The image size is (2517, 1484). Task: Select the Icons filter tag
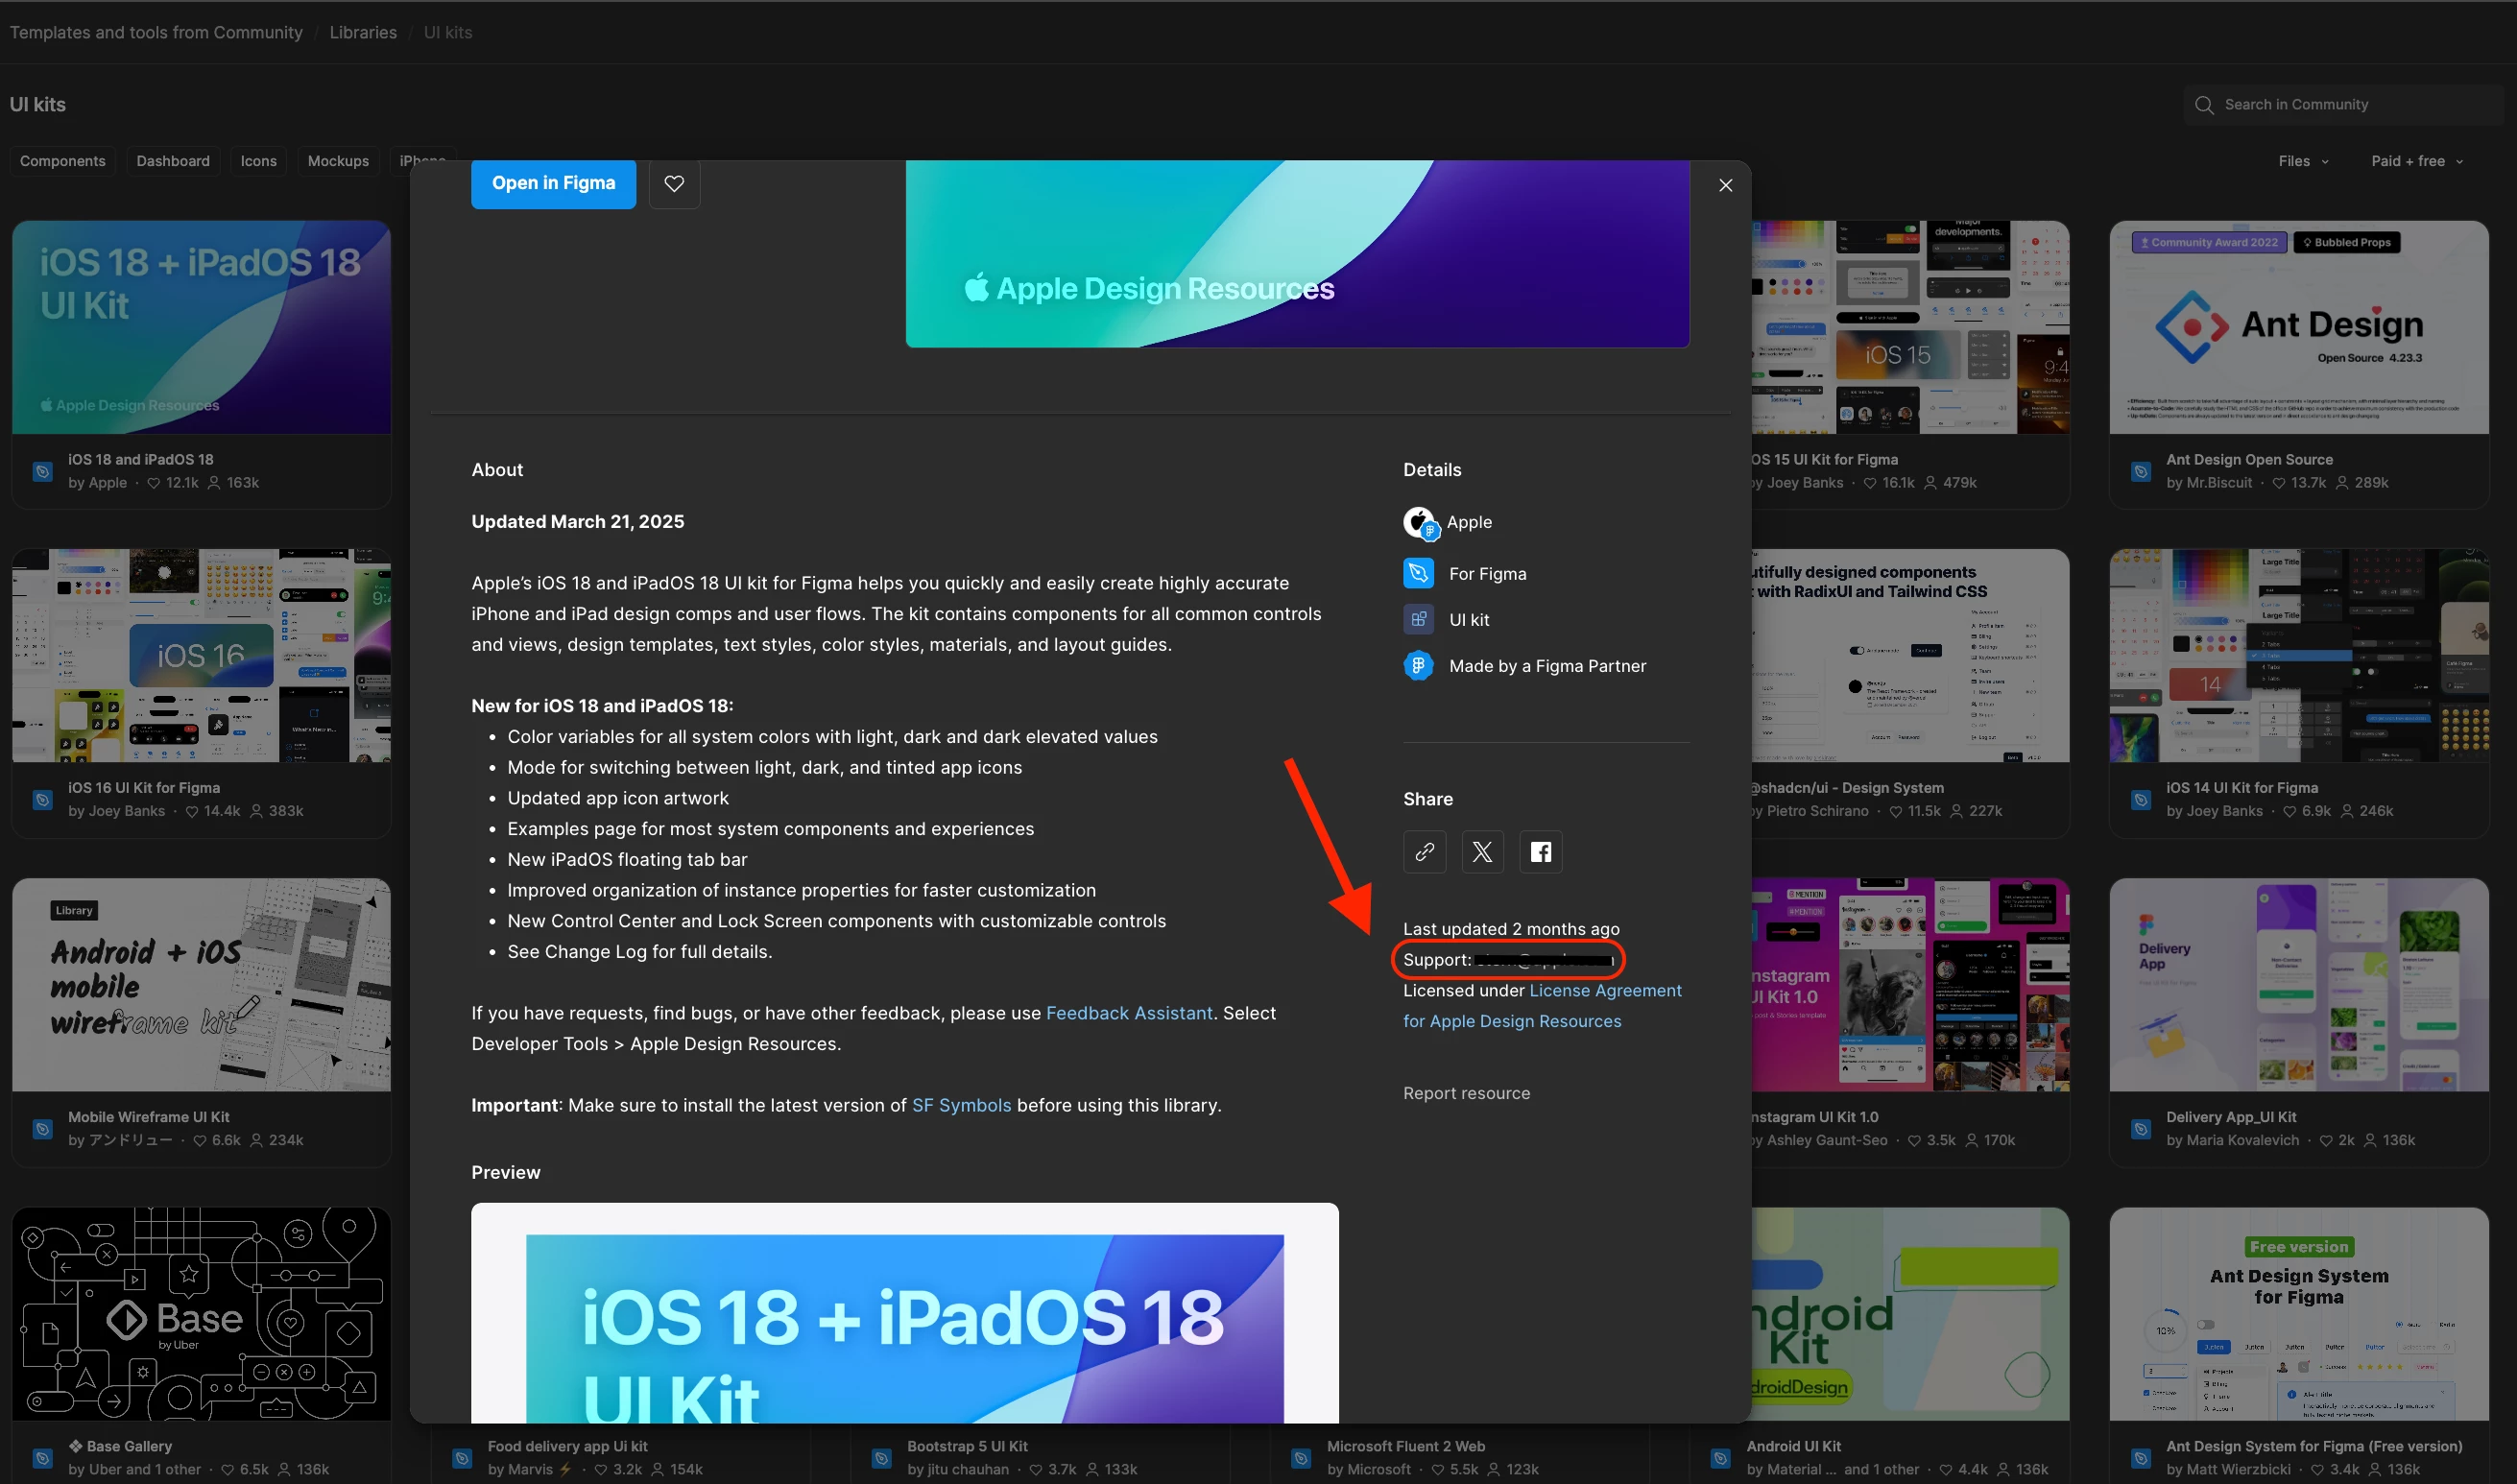tap(259, 161)
